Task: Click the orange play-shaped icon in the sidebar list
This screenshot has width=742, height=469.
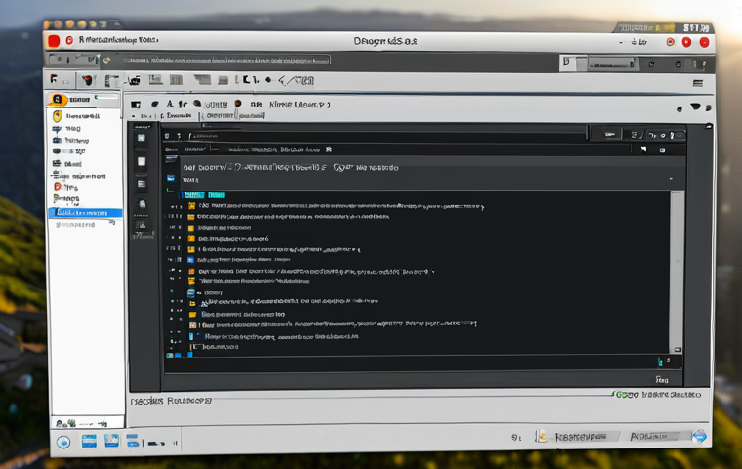Action: [x=58, y=187]
